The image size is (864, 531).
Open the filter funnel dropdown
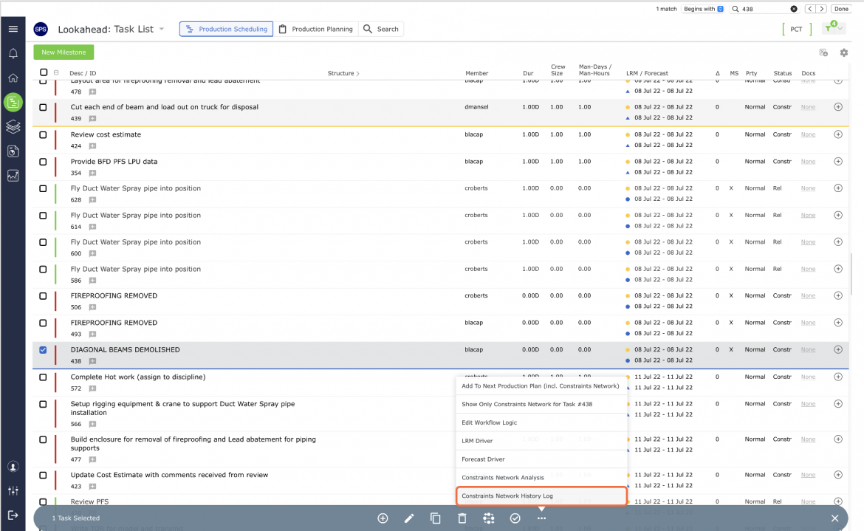coord(833,27)
